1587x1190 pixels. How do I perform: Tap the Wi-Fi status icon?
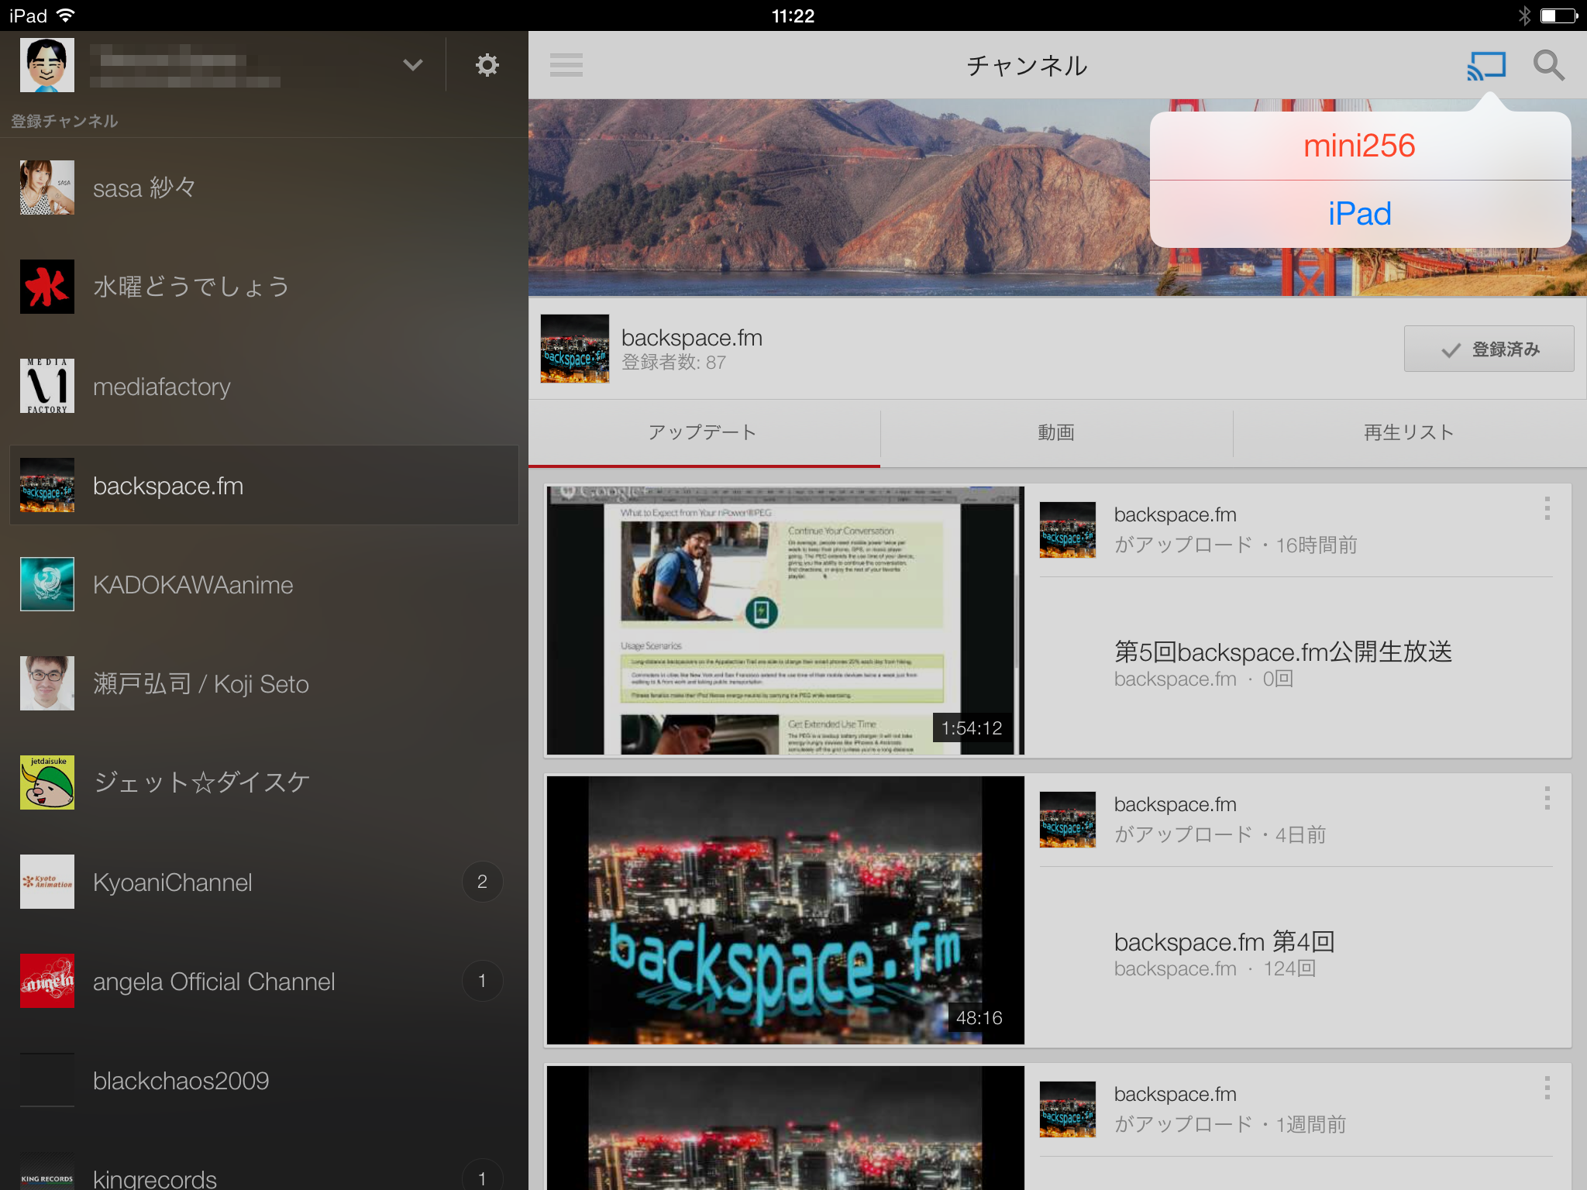67,15
